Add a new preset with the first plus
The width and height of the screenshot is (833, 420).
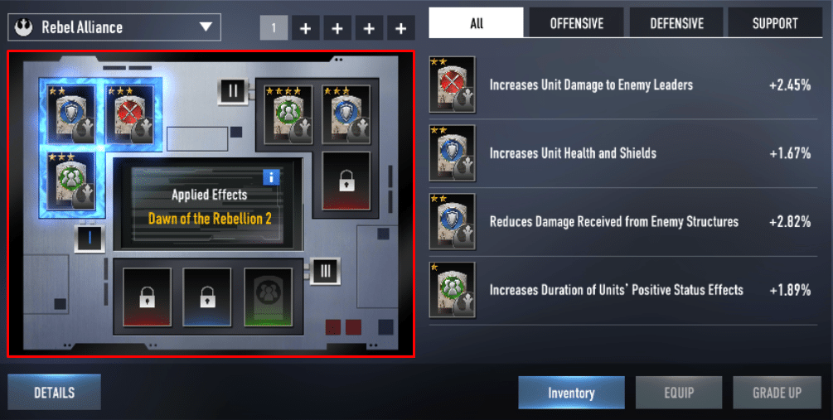306,27
